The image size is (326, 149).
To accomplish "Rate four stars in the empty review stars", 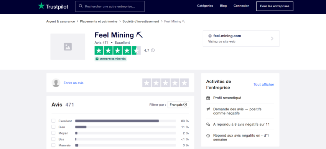I will 175,83.
